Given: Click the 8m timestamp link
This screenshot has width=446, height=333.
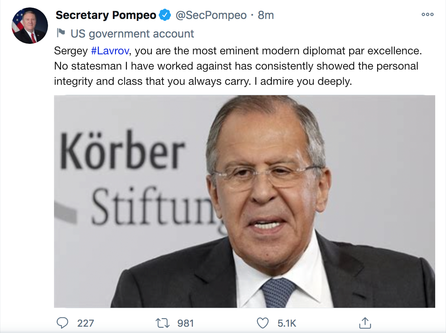Looking at the screenshot, I should click(x=266, y=15).
